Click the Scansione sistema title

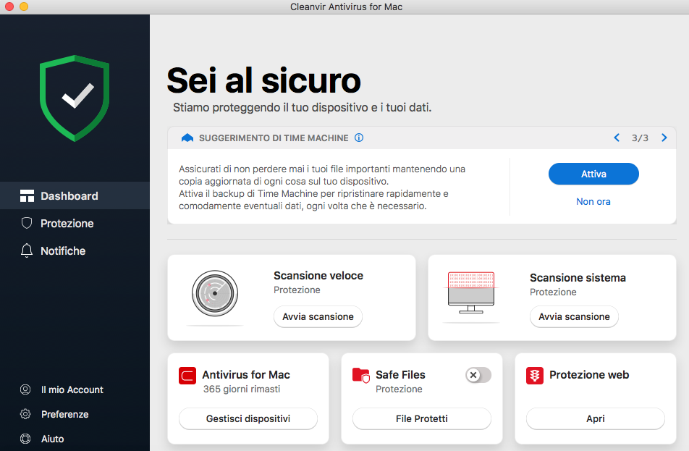578,278
